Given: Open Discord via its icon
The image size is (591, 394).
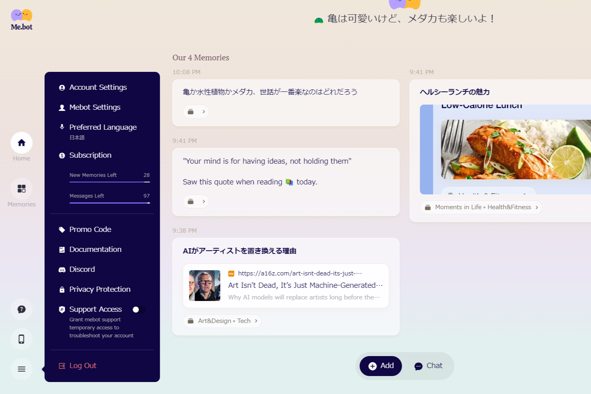Looking at the screenshot, I should (x=62, y=269).
